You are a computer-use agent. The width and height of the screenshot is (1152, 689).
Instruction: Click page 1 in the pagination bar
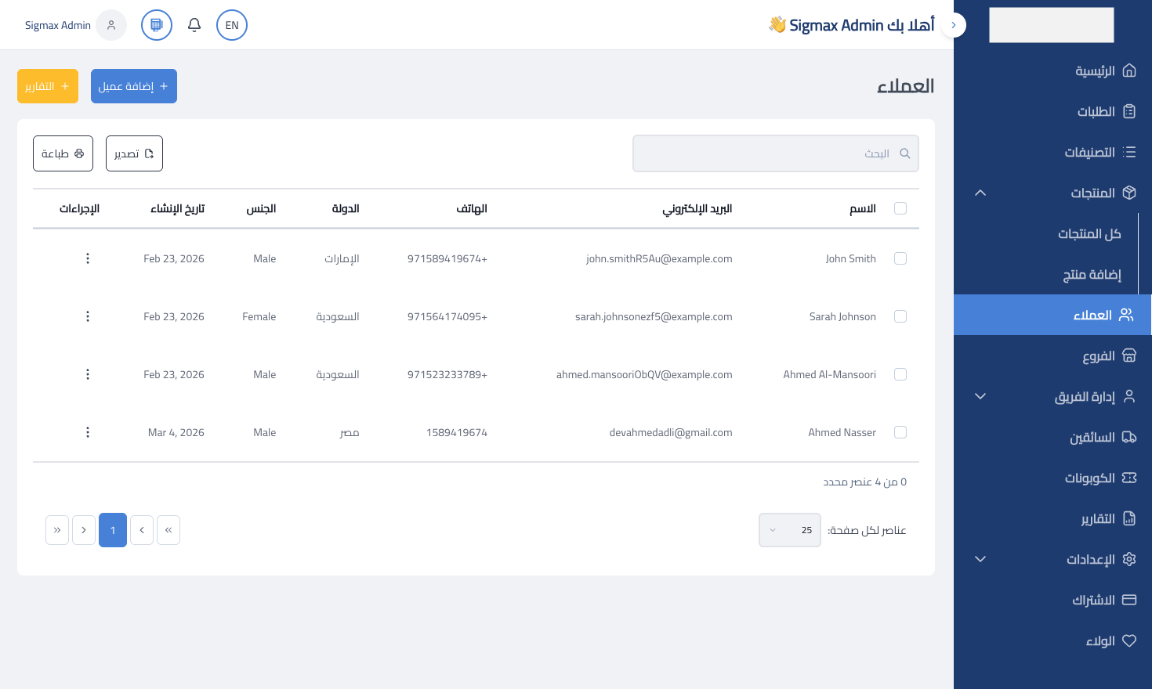coord(112,530)
